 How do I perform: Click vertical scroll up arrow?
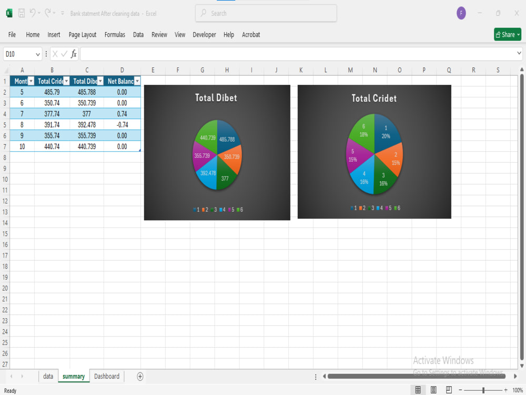[x=522, y=69]
